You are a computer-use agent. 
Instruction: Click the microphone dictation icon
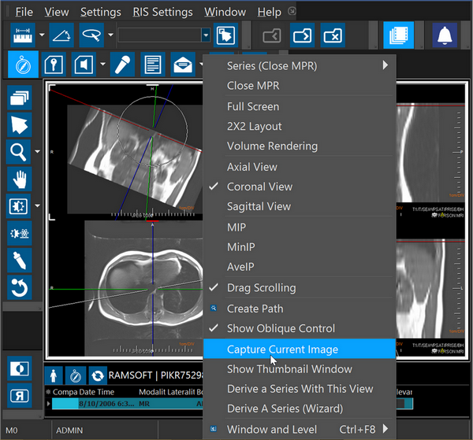point(122,64)
